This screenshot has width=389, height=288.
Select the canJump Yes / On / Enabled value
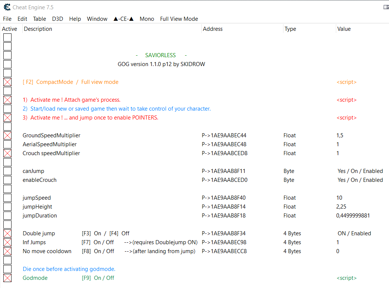click(360, 171)
